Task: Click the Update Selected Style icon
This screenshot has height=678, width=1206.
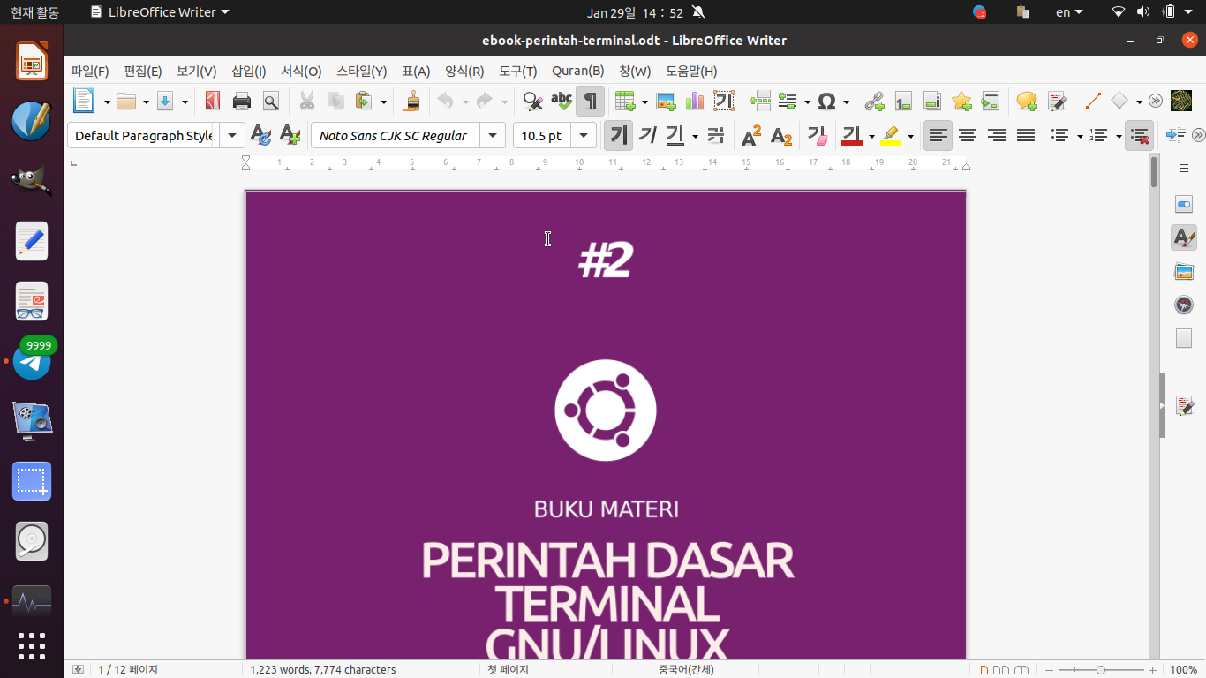Action: pyautogui.click(x=260, y=135)
